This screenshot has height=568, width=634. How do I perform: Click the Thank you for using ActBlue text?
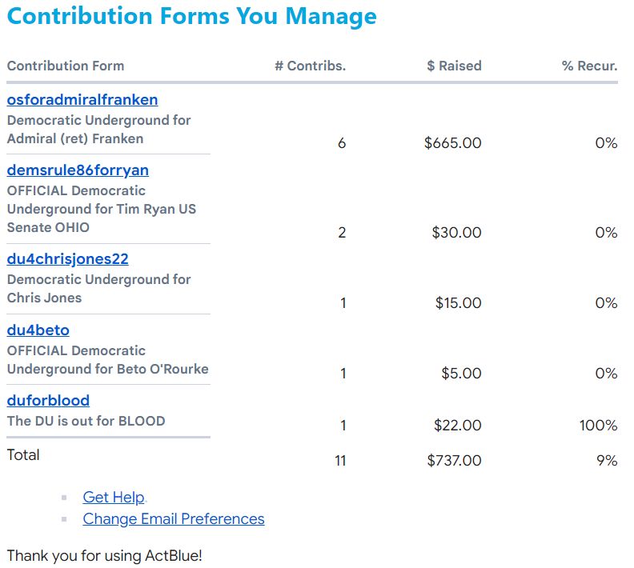tap(104, 555)
